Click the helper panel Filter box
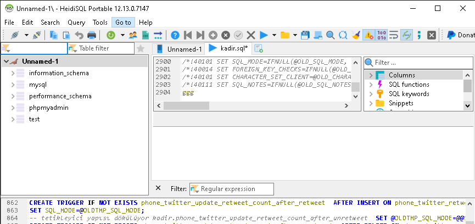 point(418,63)
